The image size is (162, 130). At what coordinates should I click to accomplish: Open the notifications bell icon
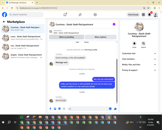(149, 15)
